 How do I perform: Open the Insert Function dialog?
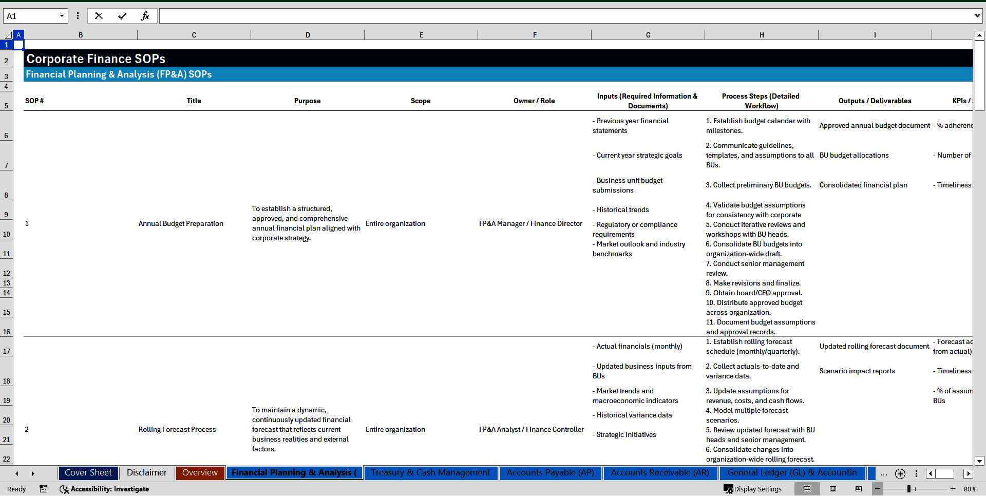click(x=146, y=16)
